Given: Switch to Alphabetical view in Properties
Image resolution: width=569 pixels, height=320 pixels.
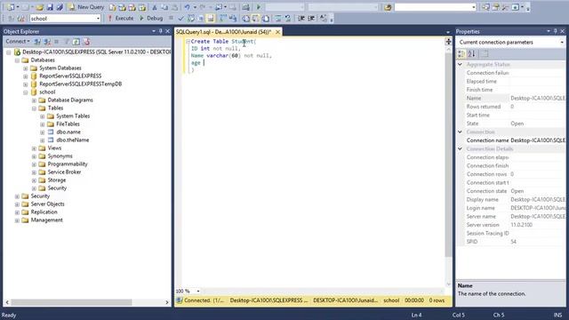Looking at the screenshot, I should [x=472, y=54].
